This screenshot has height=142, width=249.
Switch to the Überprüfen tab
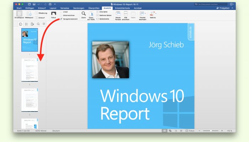pyautogui.click(x=94, y=8)
